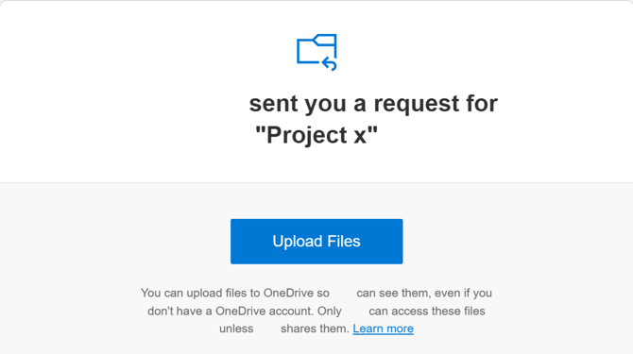Click the tab notch of the folder icon

coord(325,40)
